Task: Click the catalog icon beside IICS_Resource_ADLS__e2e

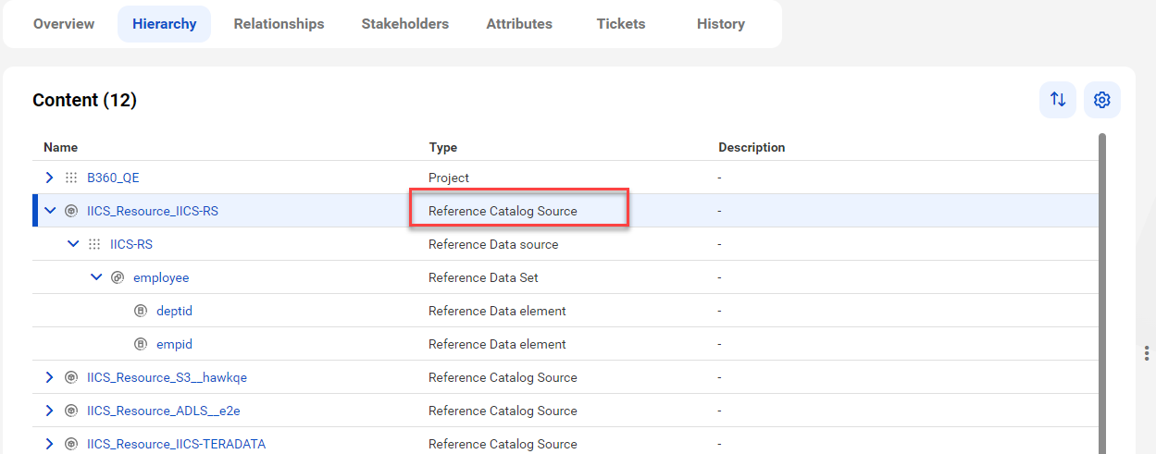Action: coord(71,411)
